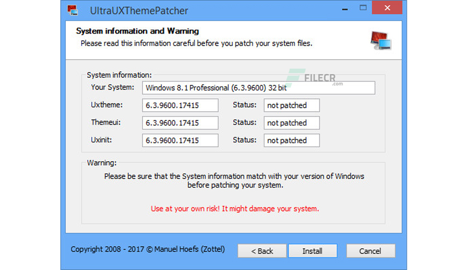Click the red 'Use at your own risk!' warning
This screenshot has height=270, width=467.
pyautogui.click(x=235, y=209)
